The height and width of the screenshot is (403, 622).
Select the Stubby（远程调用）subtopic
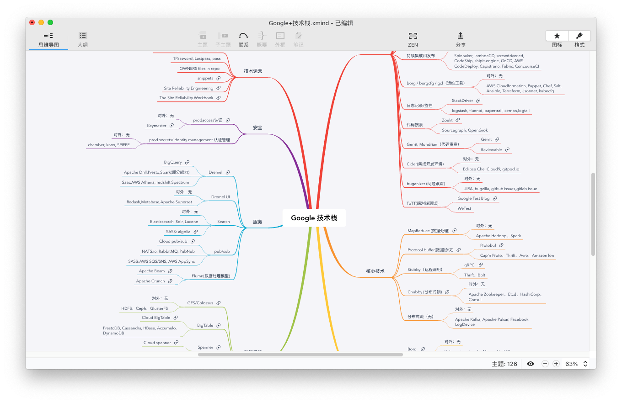pos(425,270)
